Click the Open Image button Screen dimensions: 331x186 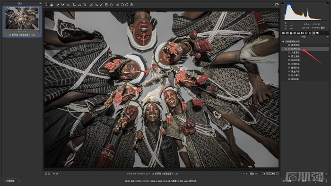[287, 181]
